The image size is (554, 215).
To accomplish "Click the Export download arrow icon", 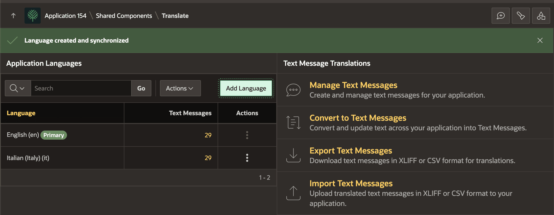I will point(293,155).
